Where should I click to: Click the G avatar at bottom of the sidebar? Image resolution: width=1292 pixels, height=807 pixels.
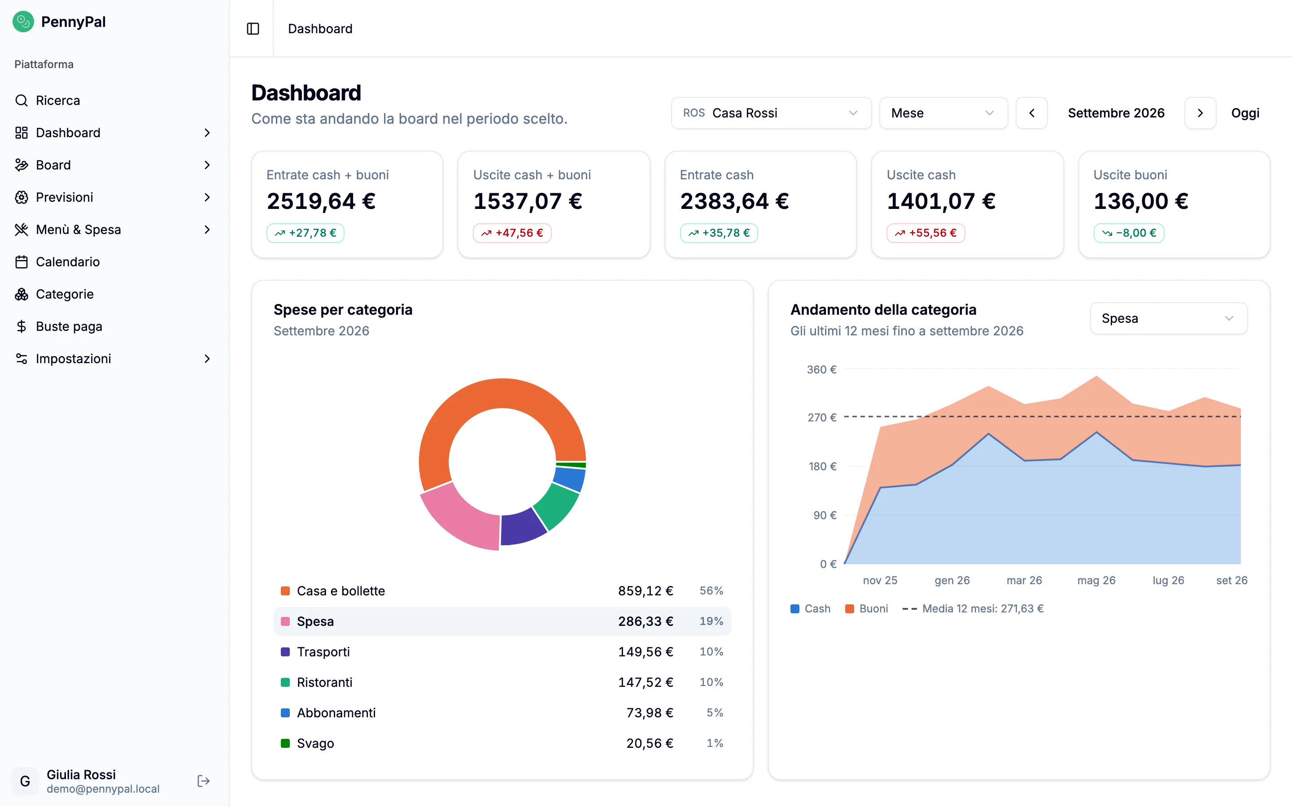pyautogui.click(x=25, y=781)
